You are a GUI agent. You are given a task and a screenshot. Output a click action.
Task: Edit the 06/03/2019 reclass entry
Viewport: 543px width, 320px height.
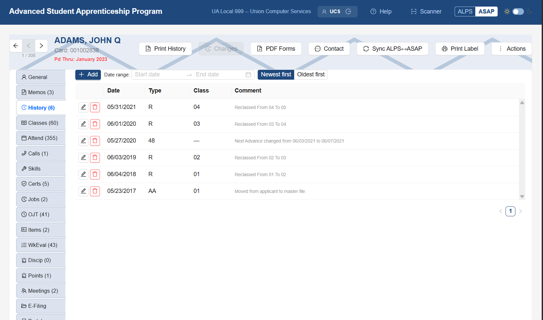coord(83,158)
